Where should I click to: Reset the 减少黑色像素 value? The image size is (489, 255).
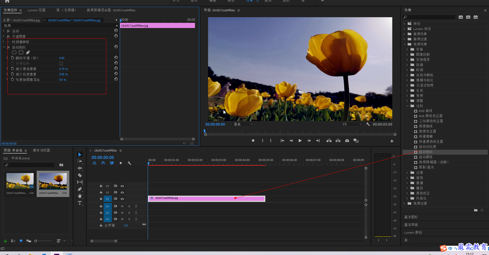coord(116,68)
